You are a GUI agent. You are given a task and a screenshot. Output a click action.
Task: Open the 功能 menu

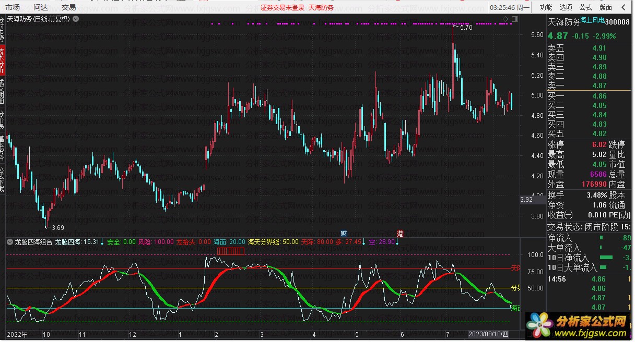tap(546, 7)
